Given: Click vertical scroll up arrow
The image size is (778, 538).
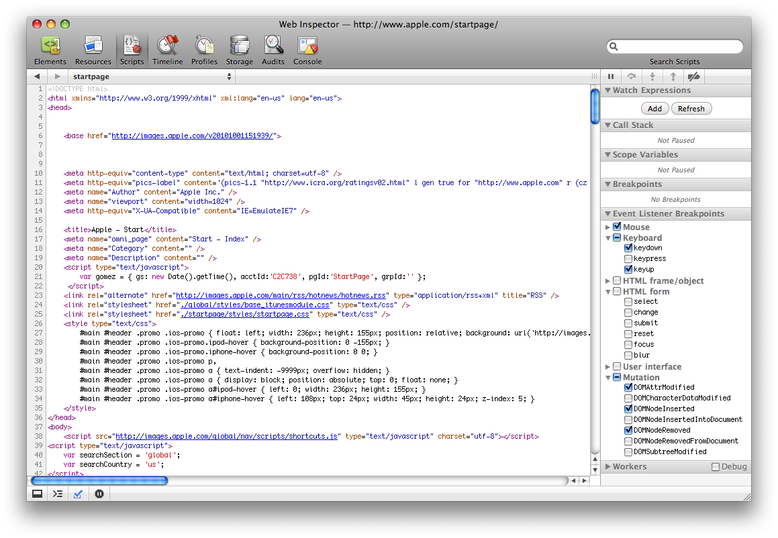Looking at the screenshot, I should coord(595,459).
